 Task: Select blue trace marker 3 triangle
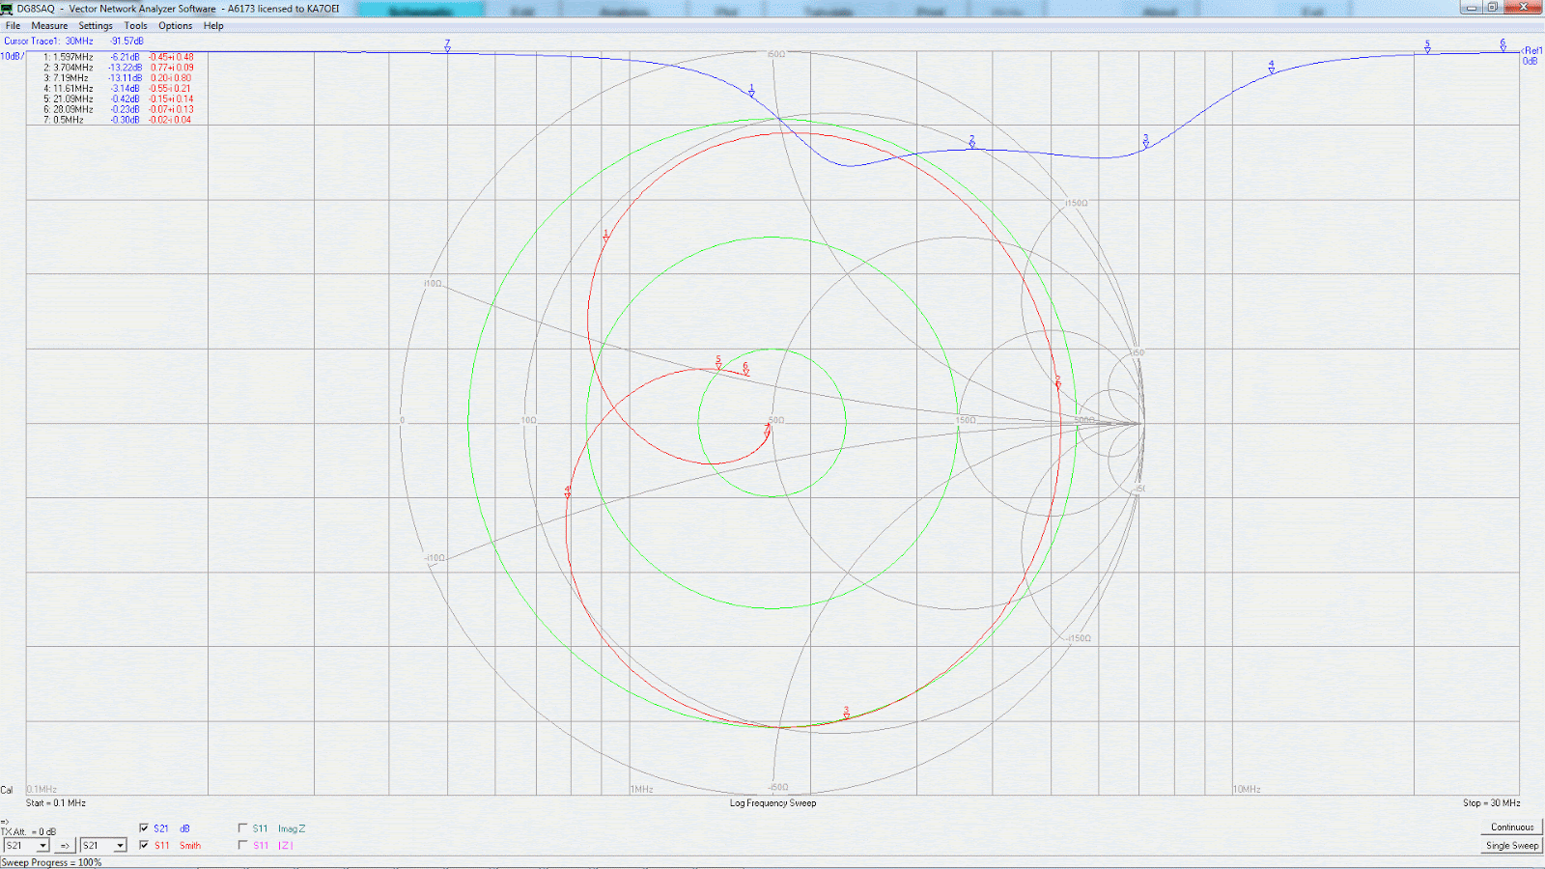tap(1146, 143)
